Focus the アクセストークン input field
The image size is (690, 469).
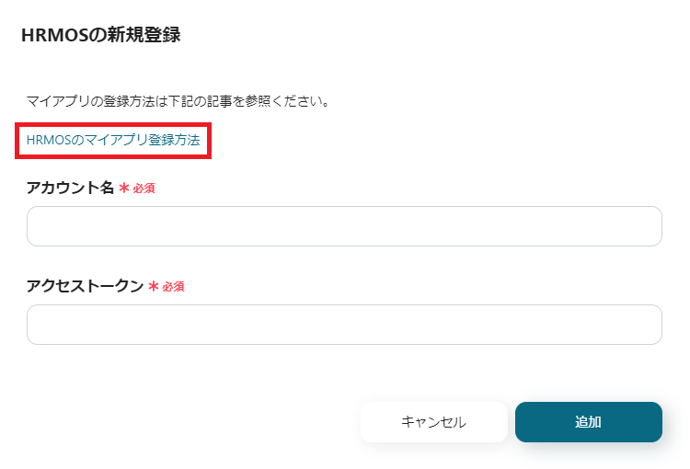(344, 325)
